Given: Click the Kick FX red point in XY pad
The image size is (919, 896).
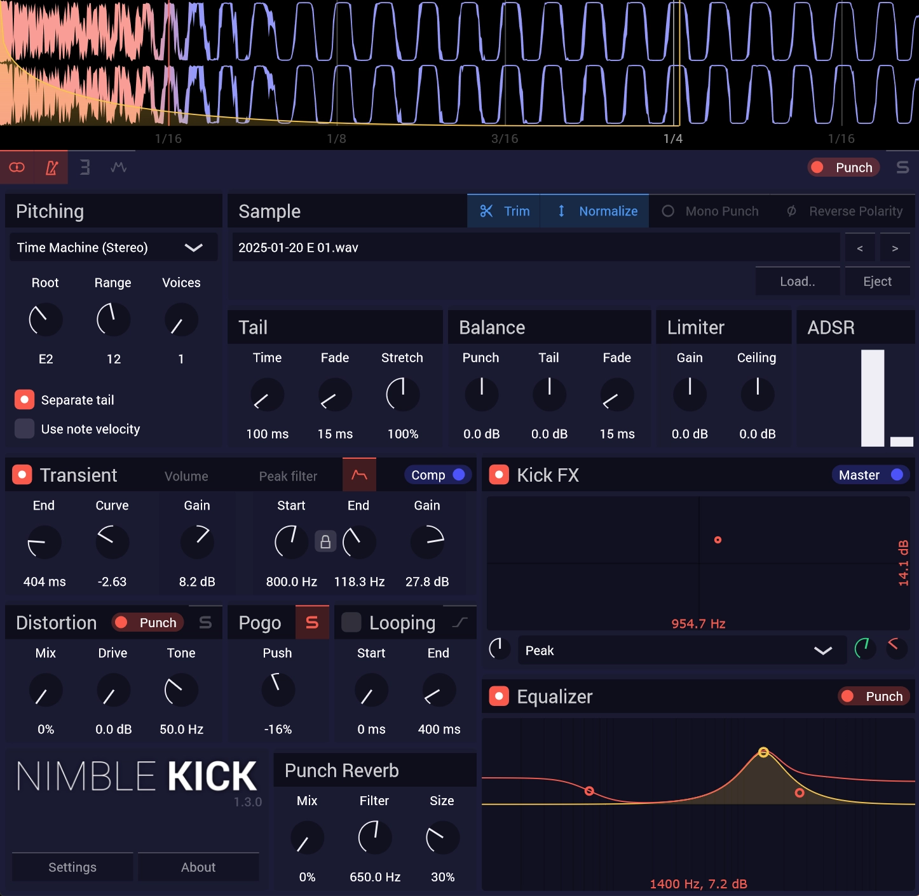Looking at the screenshot, I should 718,540.
